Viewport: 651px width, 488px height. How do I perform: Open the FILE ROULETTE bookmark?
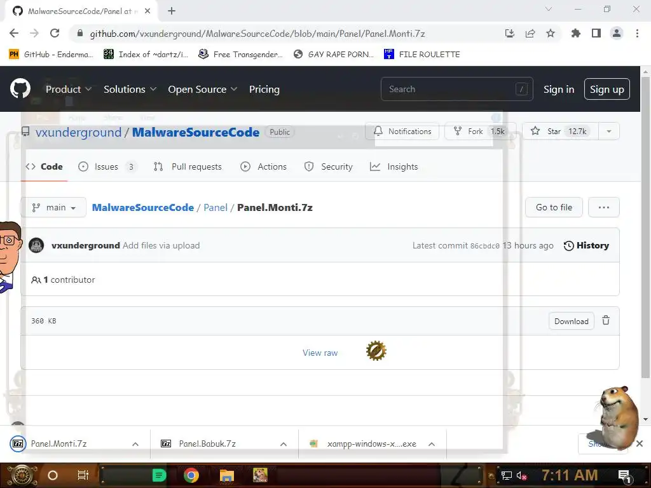click(422, 55)
